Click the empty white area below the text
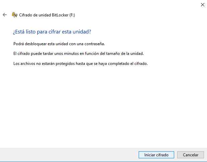 pyautogui.click(x=100, y=107)
